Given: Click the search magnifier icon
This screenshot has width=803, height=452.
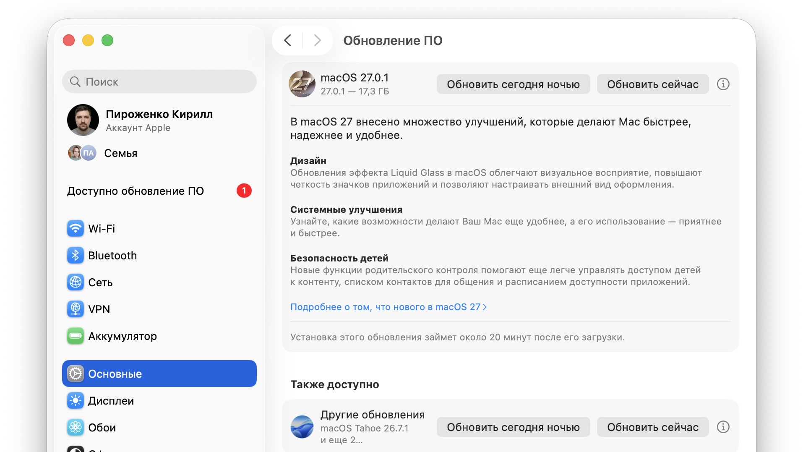Looking at the screenshot, I should [x=75, y=81].
